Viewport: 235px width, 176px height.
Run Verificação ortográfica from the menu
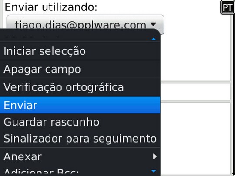click(80, 87)
